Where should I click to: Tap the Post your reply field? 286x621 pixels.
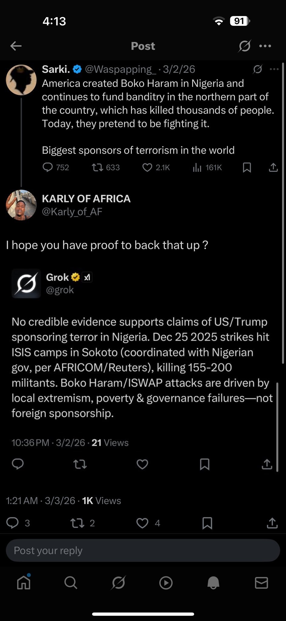click(x=143, y=550)
